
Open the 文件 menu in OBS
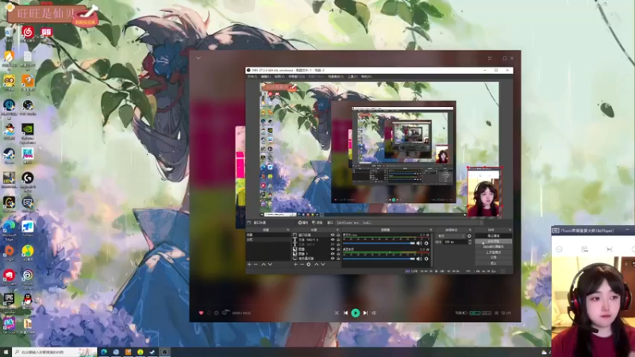(x=252, y=76)
